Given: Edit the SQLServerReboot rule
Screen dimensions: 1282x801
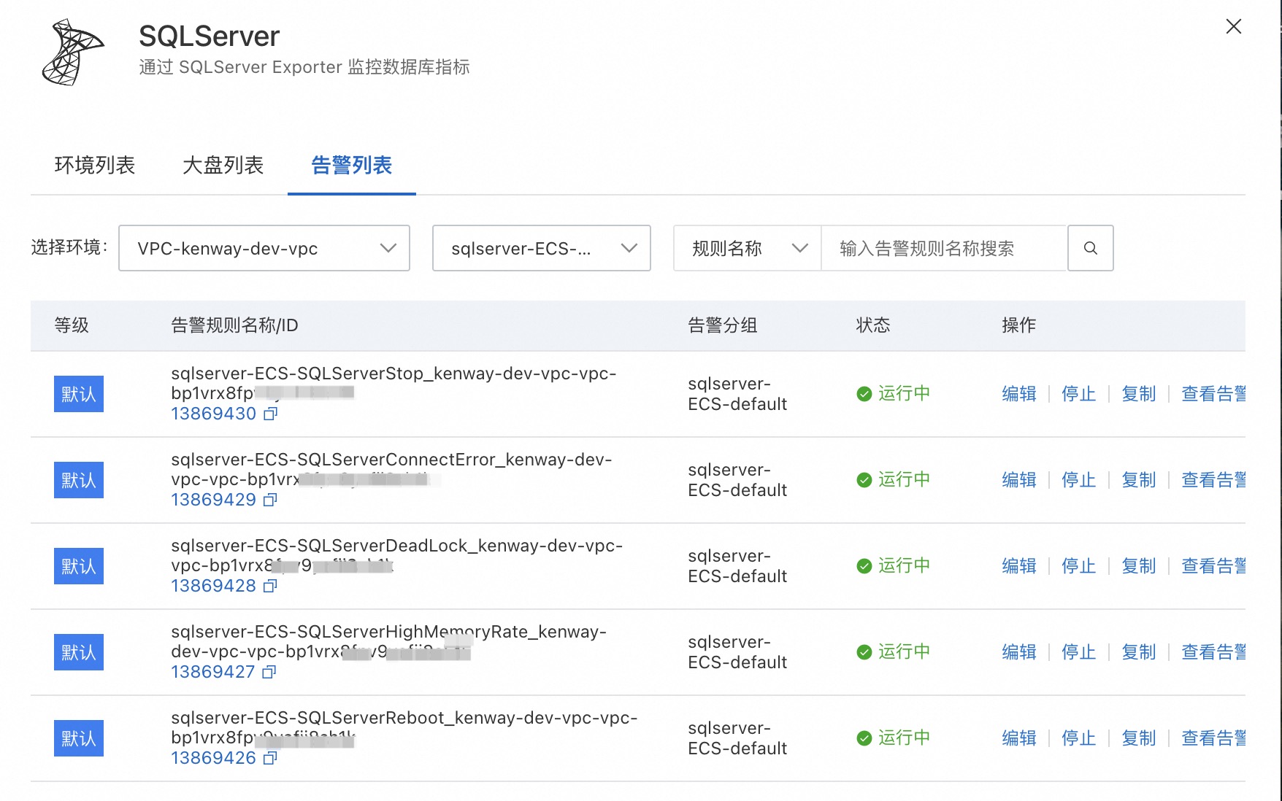Looking at the screenshot, I should click(x=1019, y=738).
